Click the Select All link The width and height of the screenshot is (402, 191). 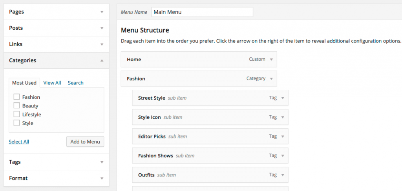[19, 142]
